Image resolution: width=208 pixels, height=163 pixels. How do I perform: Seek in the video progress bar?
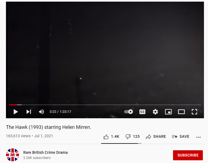(105, 105)
